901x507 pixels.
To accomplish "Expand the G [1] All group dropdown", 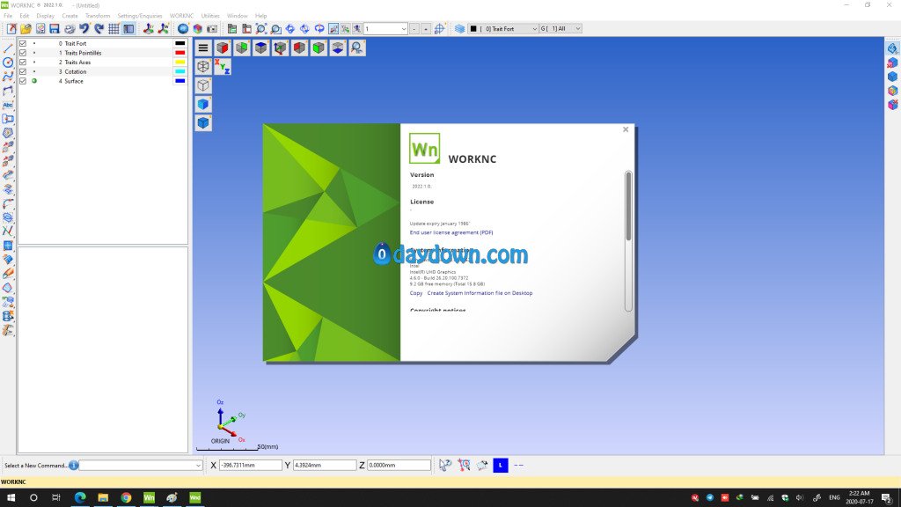I will point(577,29).
